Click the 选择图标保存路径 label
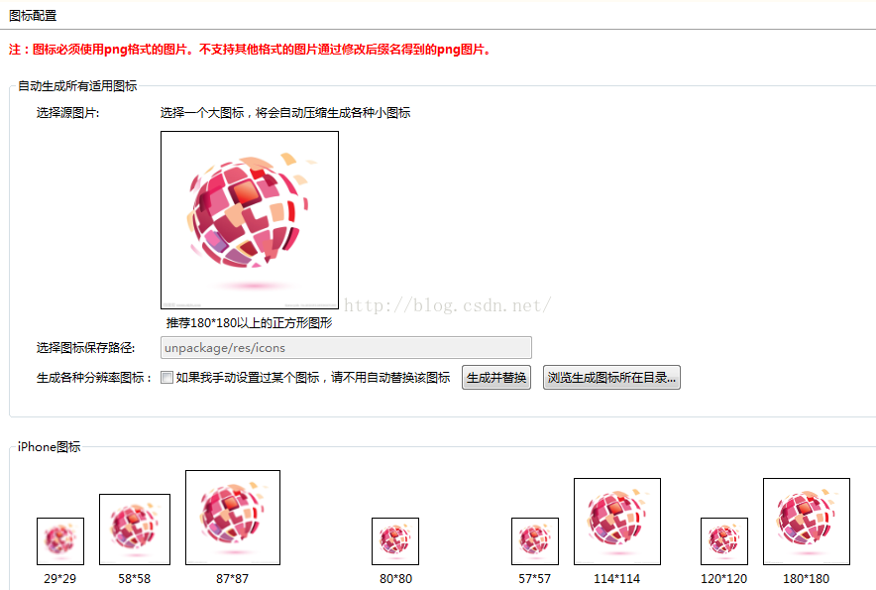This screenshot has height=590, width=876. pos(85,348)
